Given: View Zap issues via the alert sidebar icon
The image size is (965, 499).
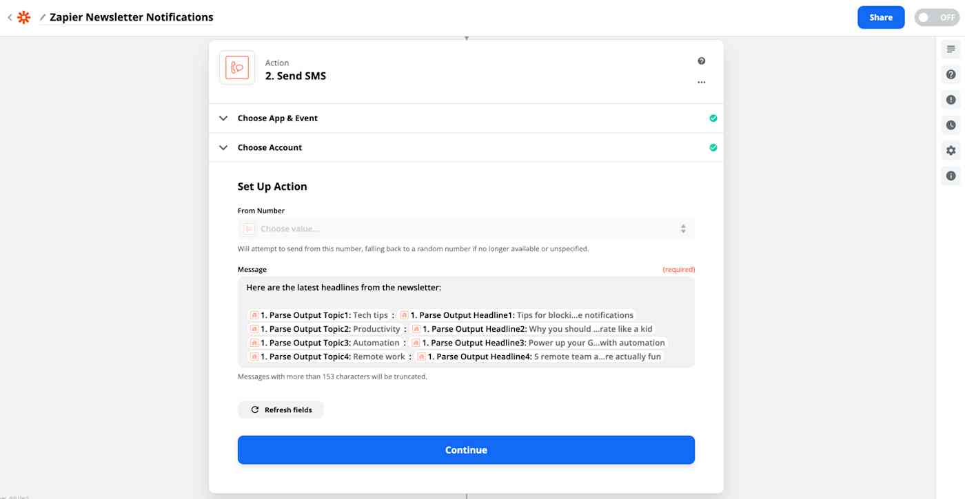Looking at the screenshot, I should [951, 99].
